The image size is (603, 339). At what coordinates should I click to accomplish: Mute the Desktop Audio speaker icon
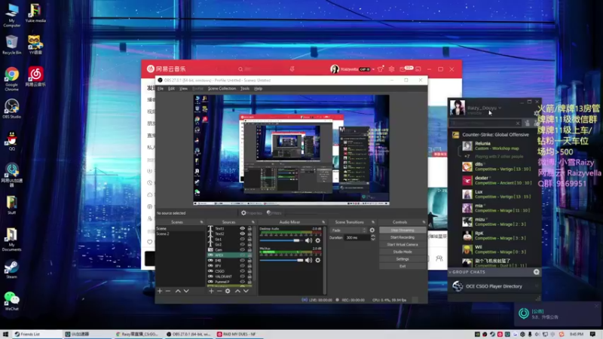click(x=308, y=240)
